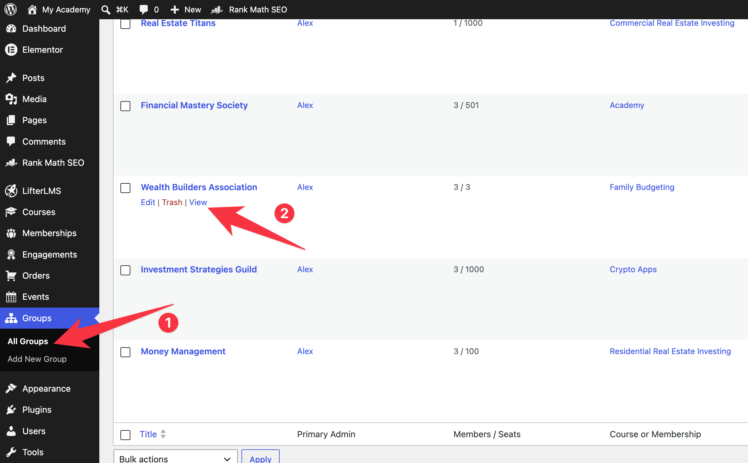The height and width of the screenshot is (463, 748).
Task: Click the Orders cart icon
Action: [11, 276]
